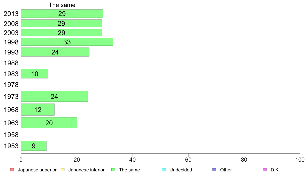
Task: Select the 1963 bar showing 20
Action: click(49, 123)
